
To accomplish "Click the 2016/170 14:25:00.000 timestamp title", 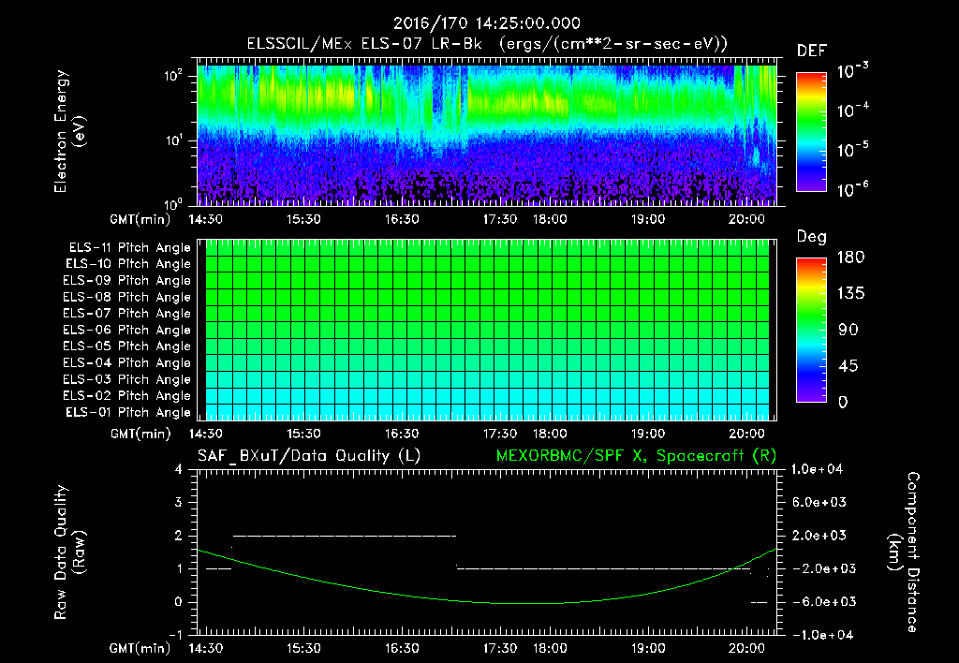I will pos(485,23).
